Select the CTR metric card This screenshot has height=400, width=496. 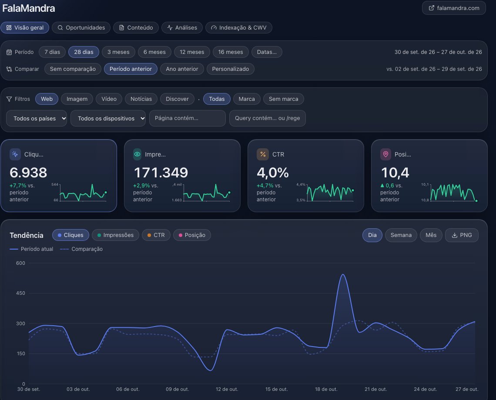pyautogui.click(x=306, y=176)
